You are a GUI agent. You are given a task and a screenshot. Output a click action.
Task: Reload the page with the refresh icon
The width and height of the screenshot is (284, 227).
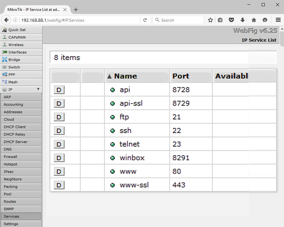click(x=145, y=20)
